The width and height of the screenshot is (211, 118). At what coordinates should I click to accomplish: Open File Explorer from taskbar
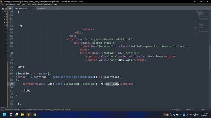click(23, 115)
